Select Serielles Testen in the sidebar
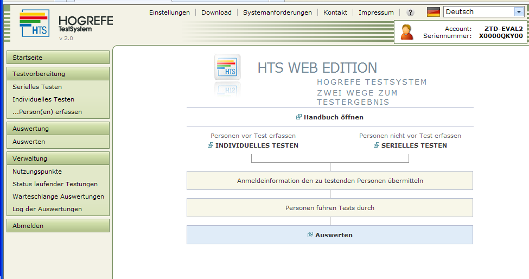This screenshot has width=529, height=279. [x=37, y=87]
